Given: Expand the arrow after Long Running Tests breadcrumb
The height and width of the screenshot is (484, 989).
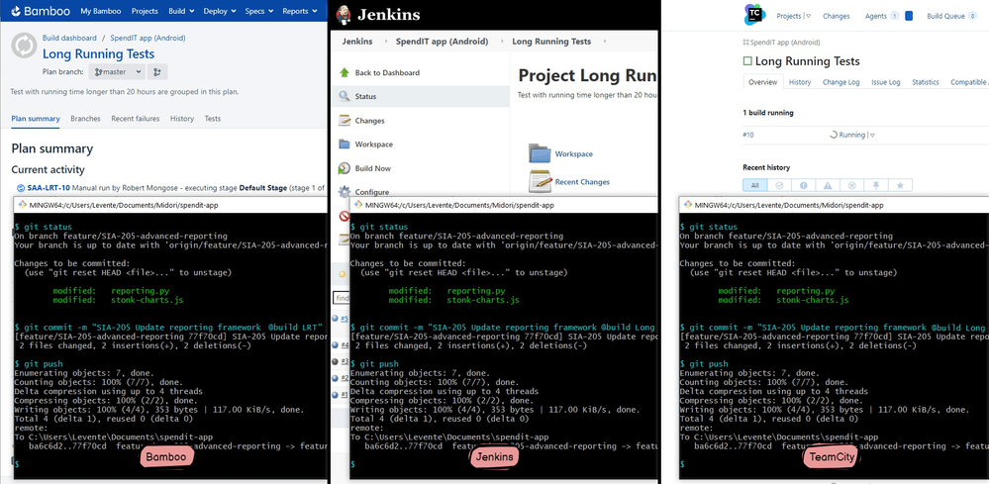Looking at the screenshot, I should tap(604, 42).
